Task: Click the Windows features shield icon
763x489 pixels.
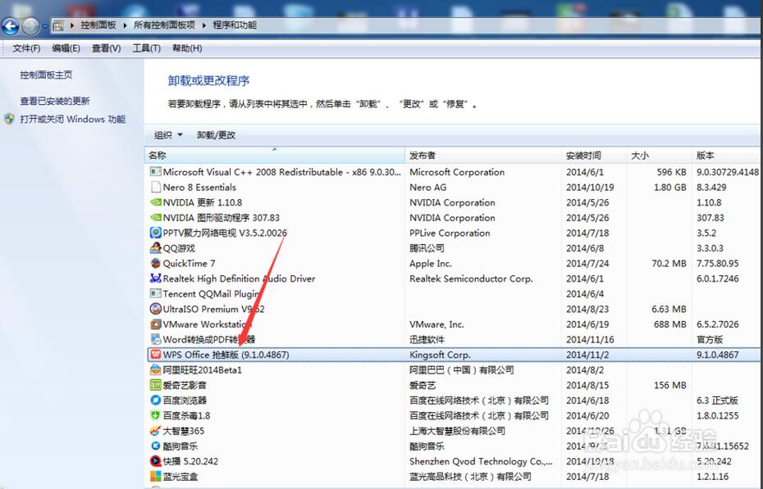Action: tap(9, 119)
